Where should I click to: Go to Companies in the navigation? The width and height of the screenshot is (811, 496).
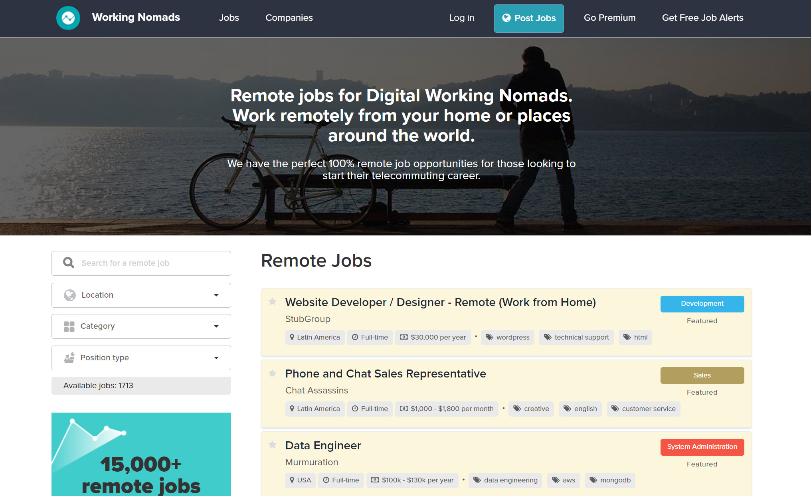[x=289, y=18]
